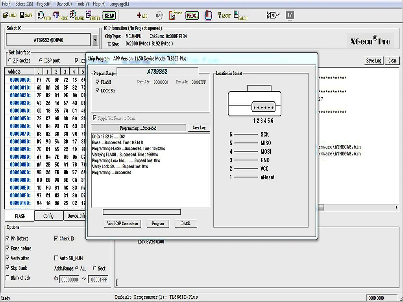This screenshot has width=403, height=302.
Task: Expand the Select IC dropdown arrow
Action: coord(95,40)
